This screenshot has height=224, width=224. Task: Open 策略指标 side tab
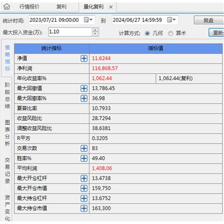pyautogui.click(x=7, y=58)
